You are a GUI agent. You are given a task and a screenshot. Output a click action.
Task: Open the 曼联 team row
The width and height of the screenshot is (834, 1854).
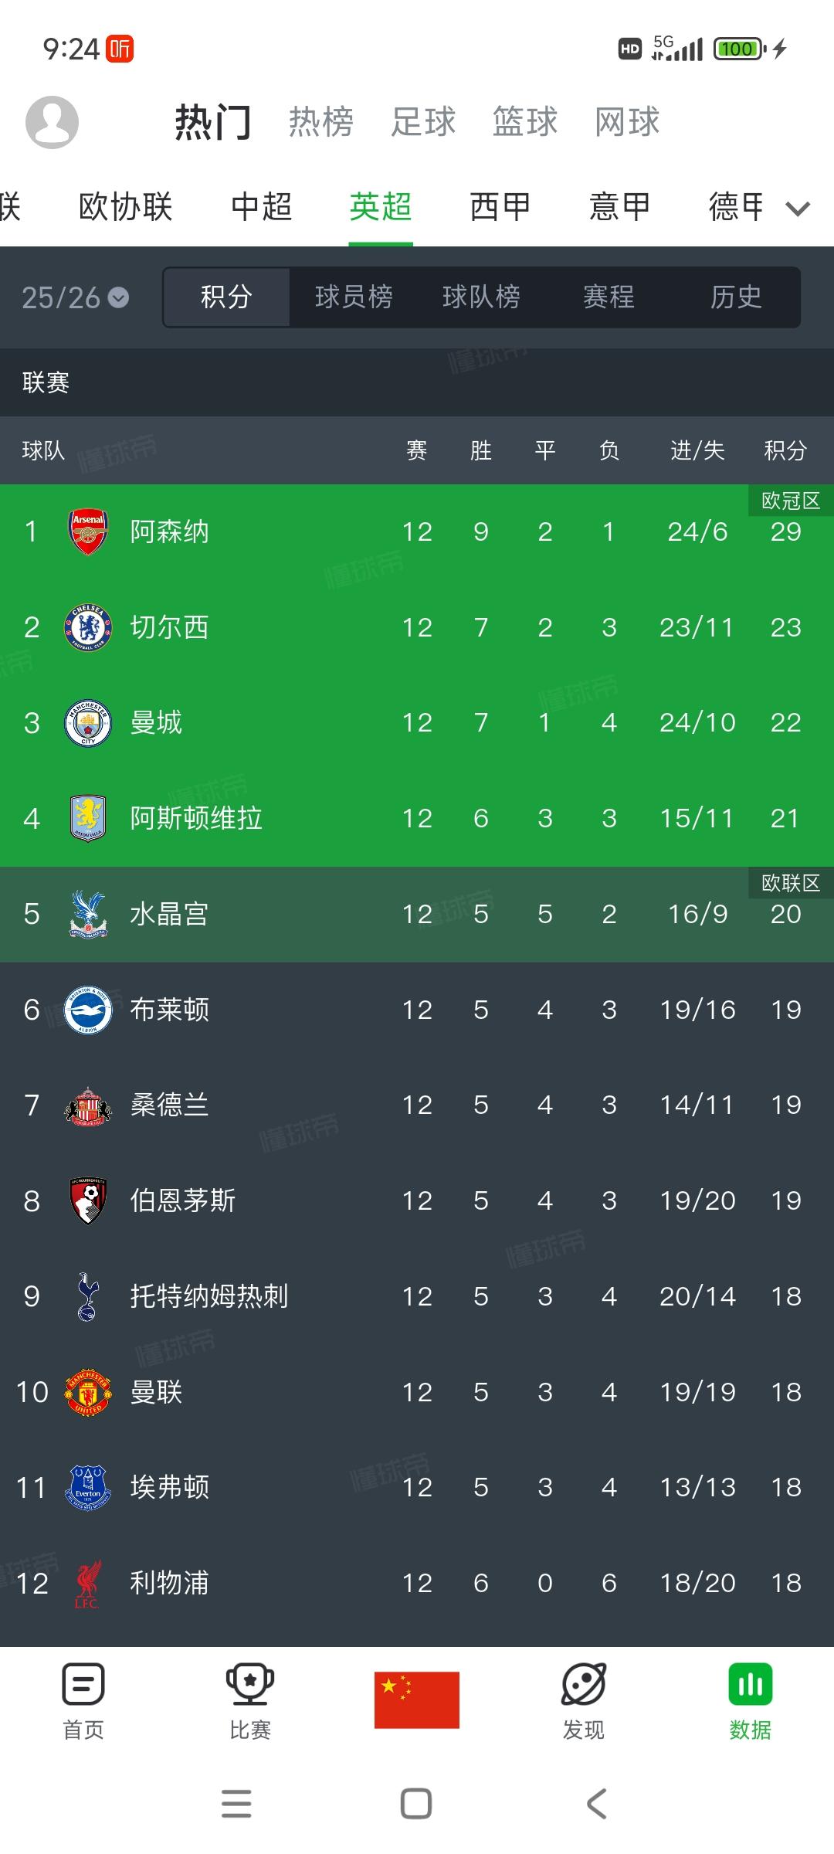coord(417,1392)
